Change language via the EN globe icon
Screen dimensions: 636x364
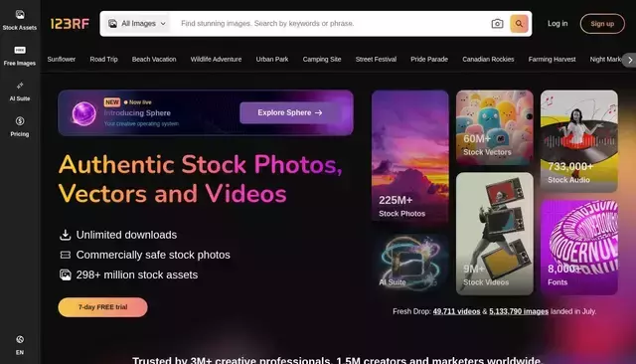pyautogui.click(x=20, y=339)
